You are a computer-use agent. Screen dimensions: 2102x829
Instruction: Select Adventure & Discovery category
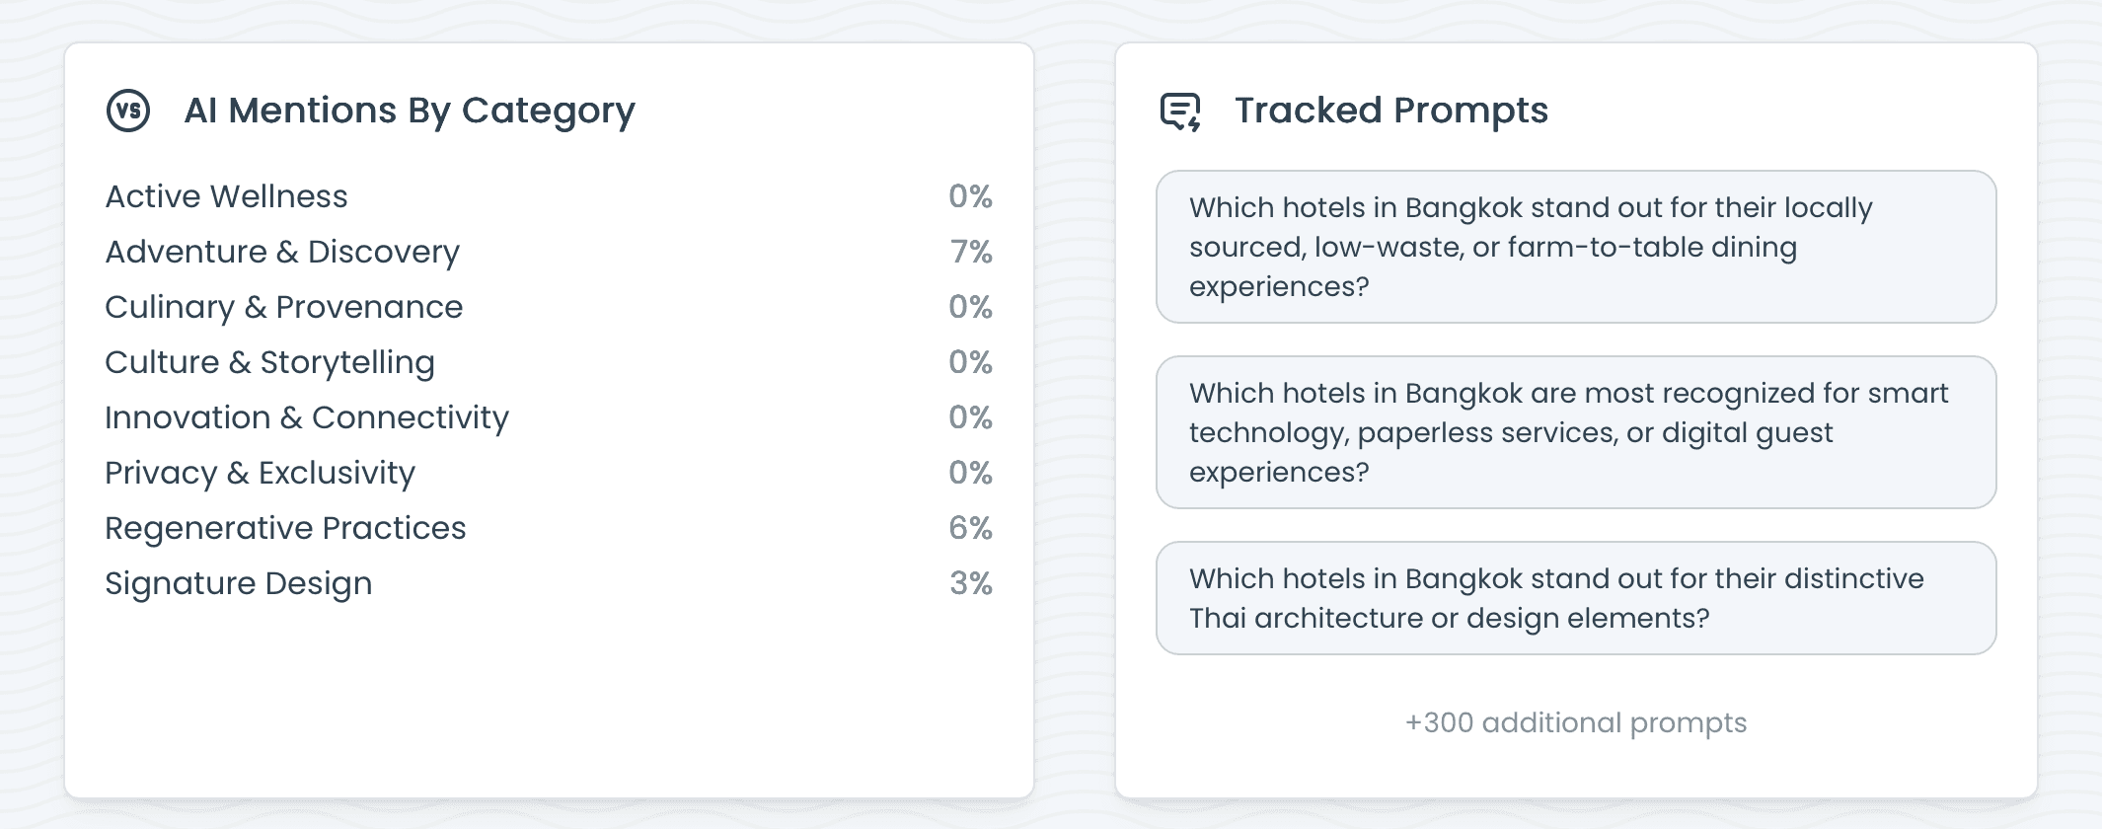[282, 252]
